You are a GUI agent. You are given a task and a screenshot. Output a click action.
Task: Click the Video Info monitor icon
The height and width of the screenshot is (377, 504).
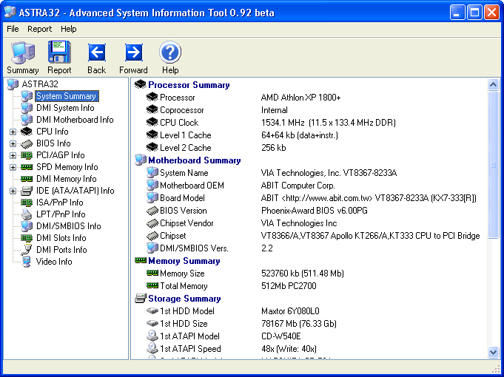tap(27, 262)
